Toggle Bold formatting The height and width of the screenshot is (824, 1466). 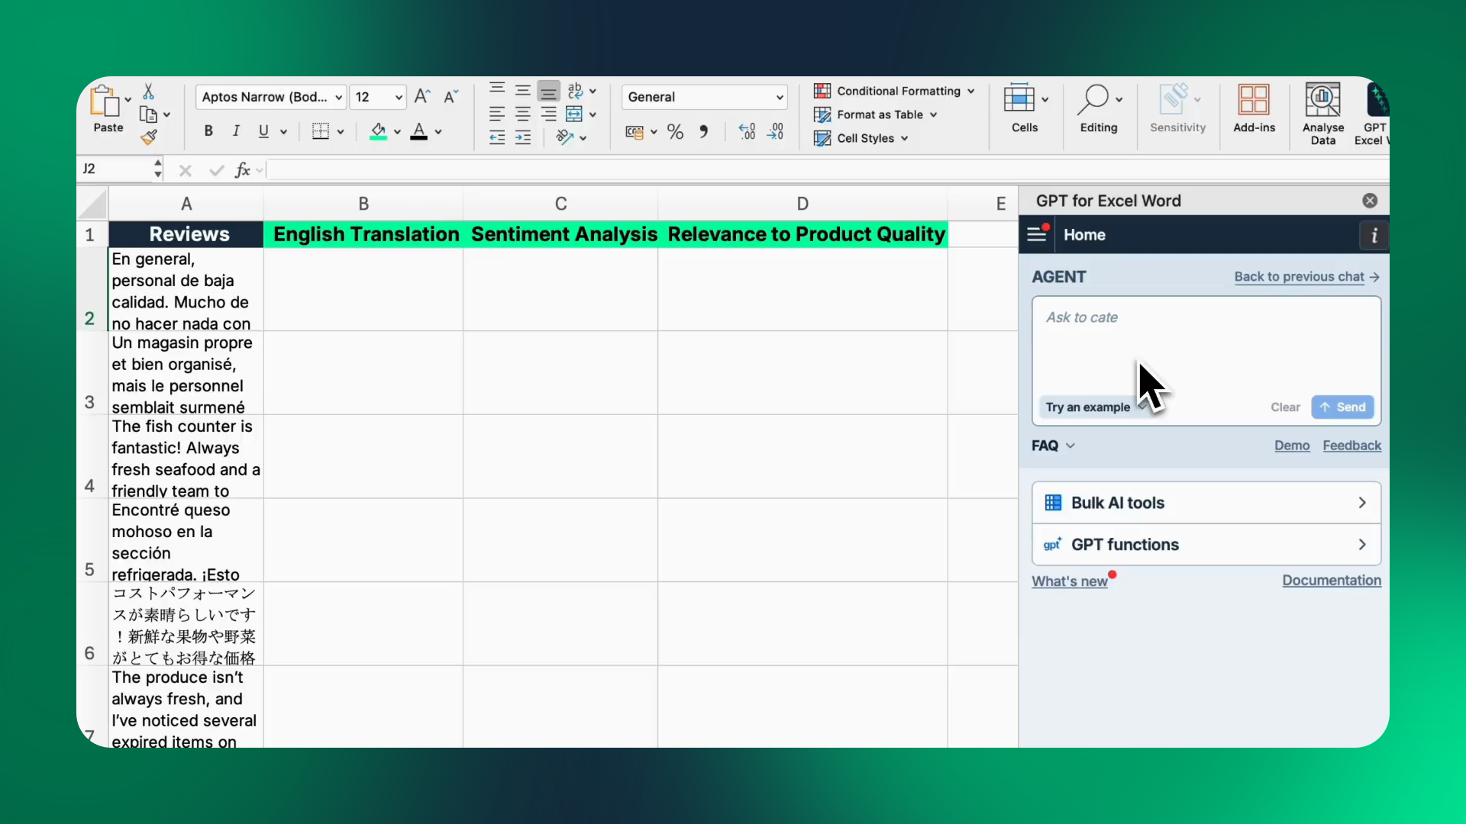click(x=208, y=131)
